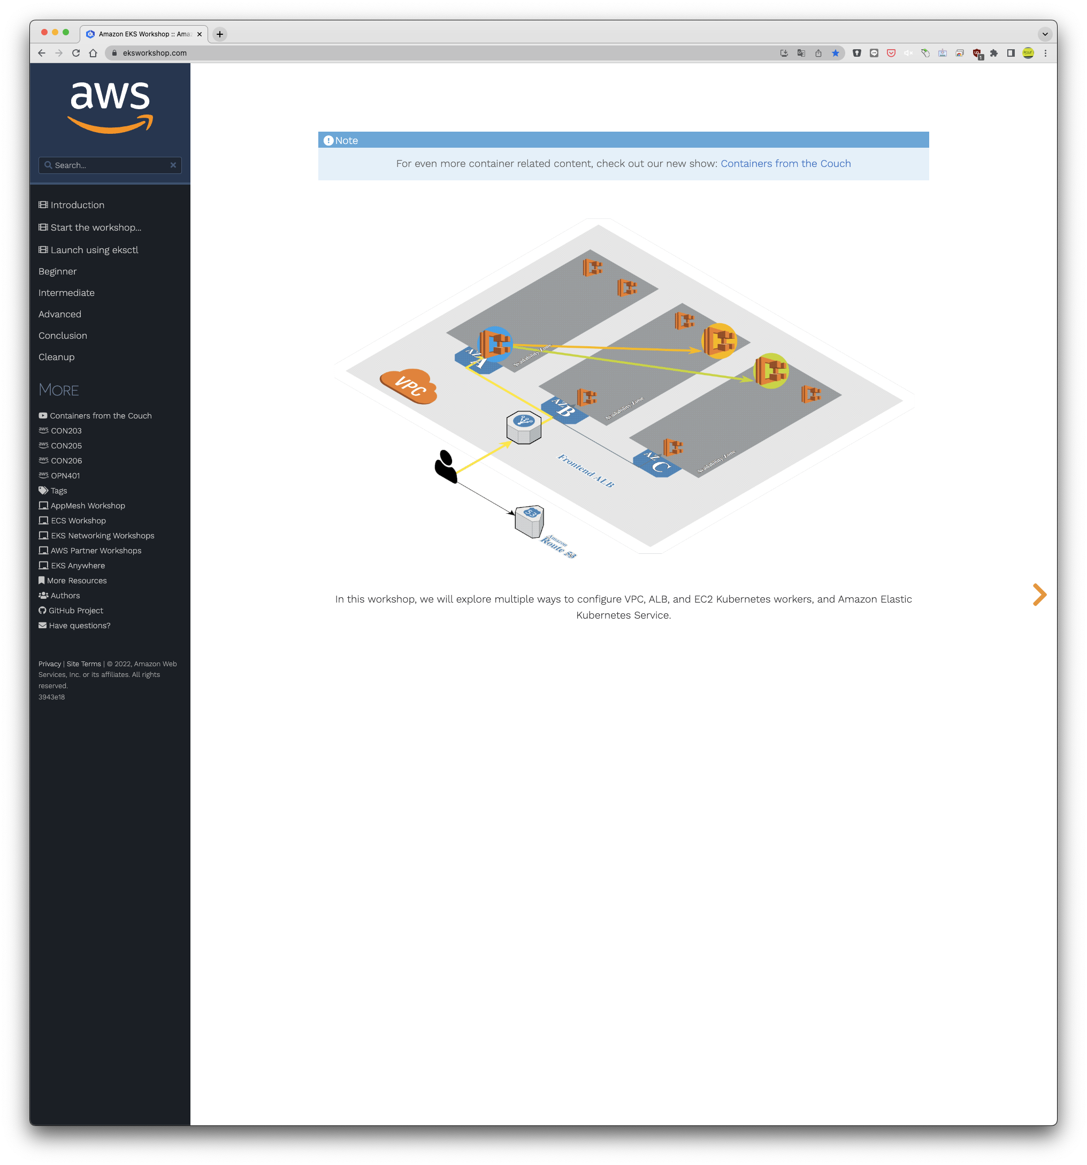The image size is (1087, 1165).
Task: Toggle the muted-speaker extension icon
Action: [x=908, y=53]
